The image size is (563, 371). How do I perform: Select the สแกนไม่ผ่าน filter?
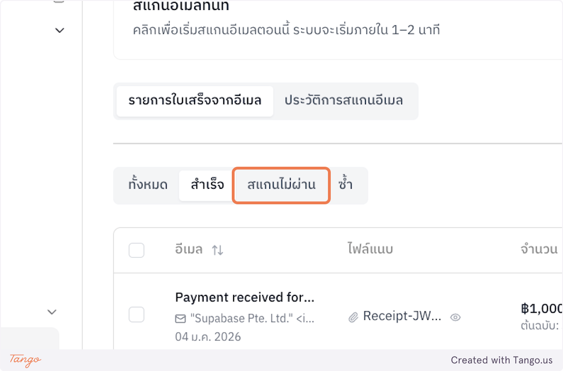point(281,185)
